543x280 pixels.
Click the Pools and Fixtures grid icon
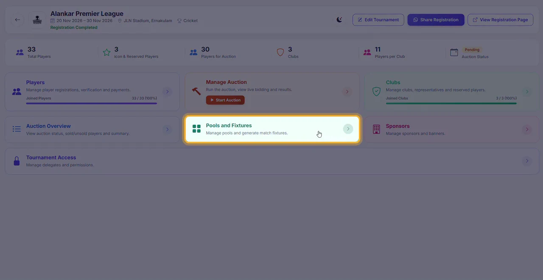pyautogui.click(x=196, y=129)
